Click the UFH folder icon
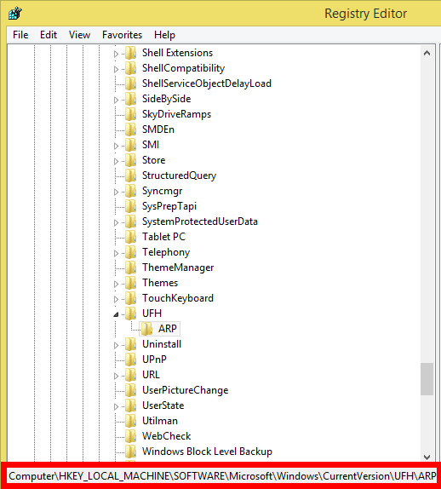 pos(131,314)
